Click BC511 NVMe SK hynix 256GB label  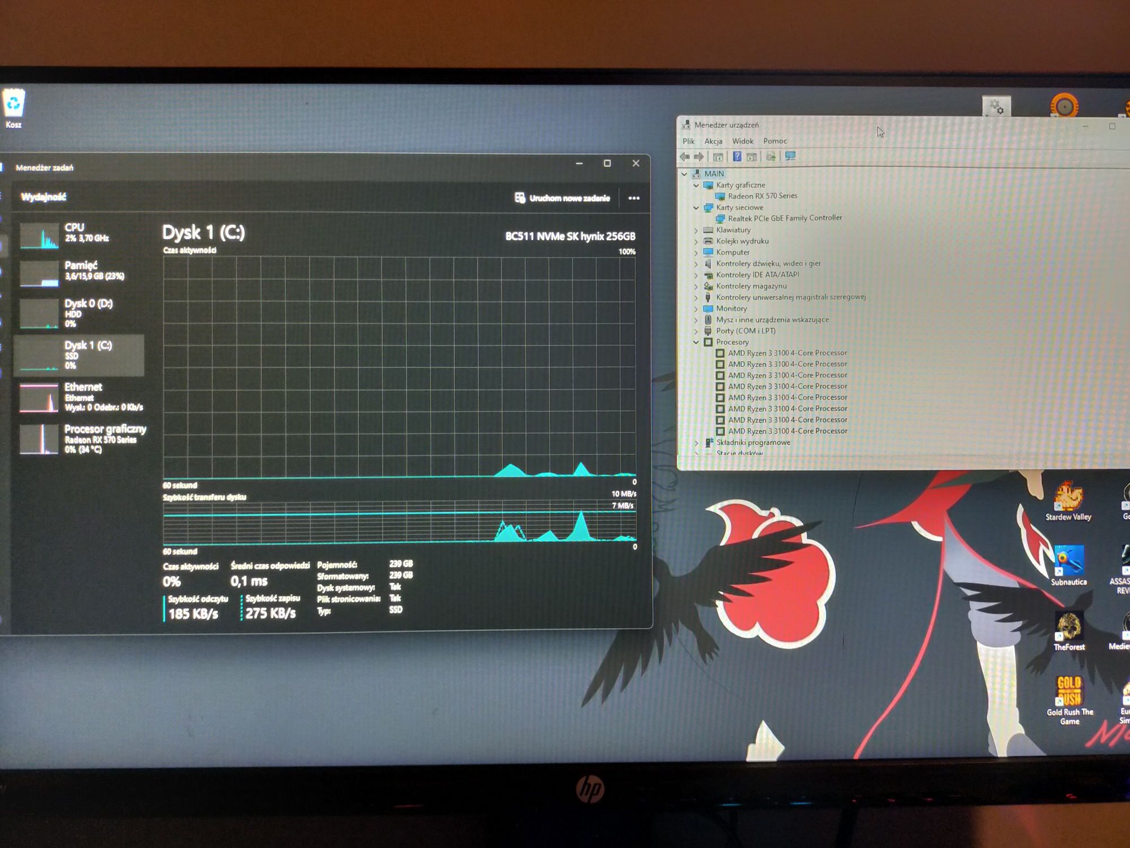click(570, 236)
